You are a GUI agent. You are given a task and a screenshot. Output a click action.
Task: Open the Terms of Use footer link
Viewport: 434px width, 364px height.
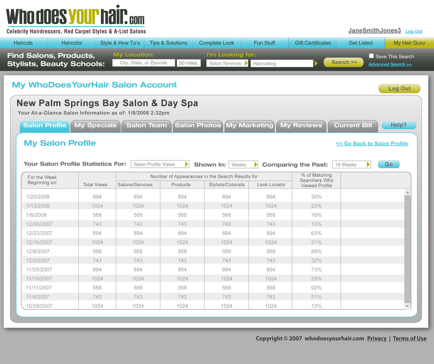[410, 338]
